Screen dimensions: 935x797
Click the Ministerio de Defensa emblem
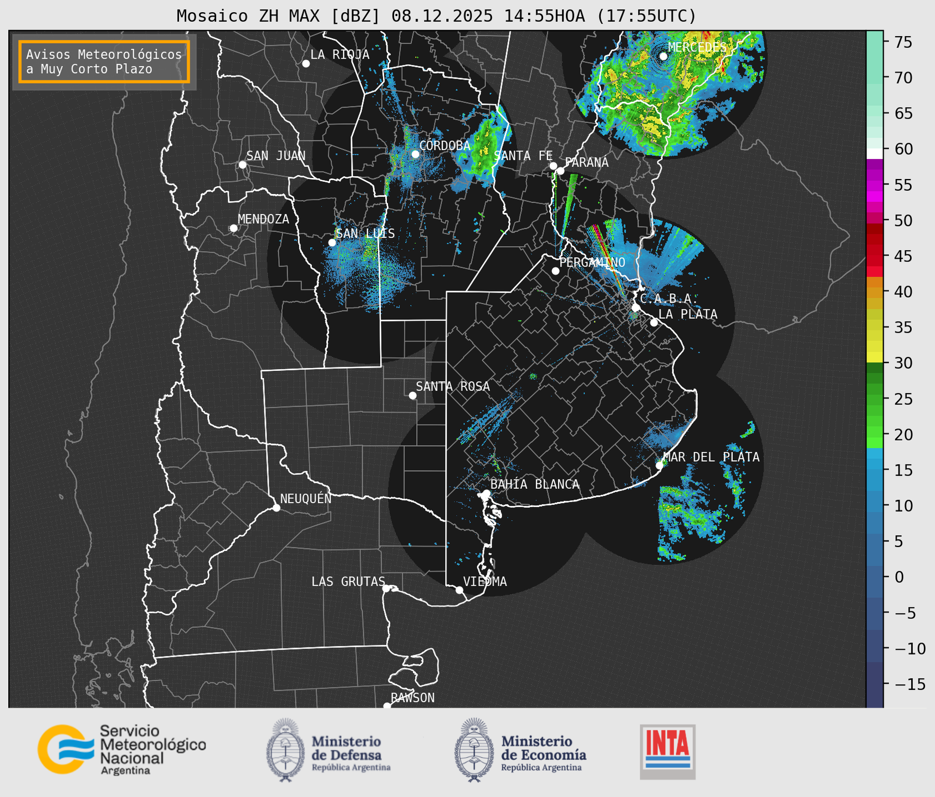285,750
